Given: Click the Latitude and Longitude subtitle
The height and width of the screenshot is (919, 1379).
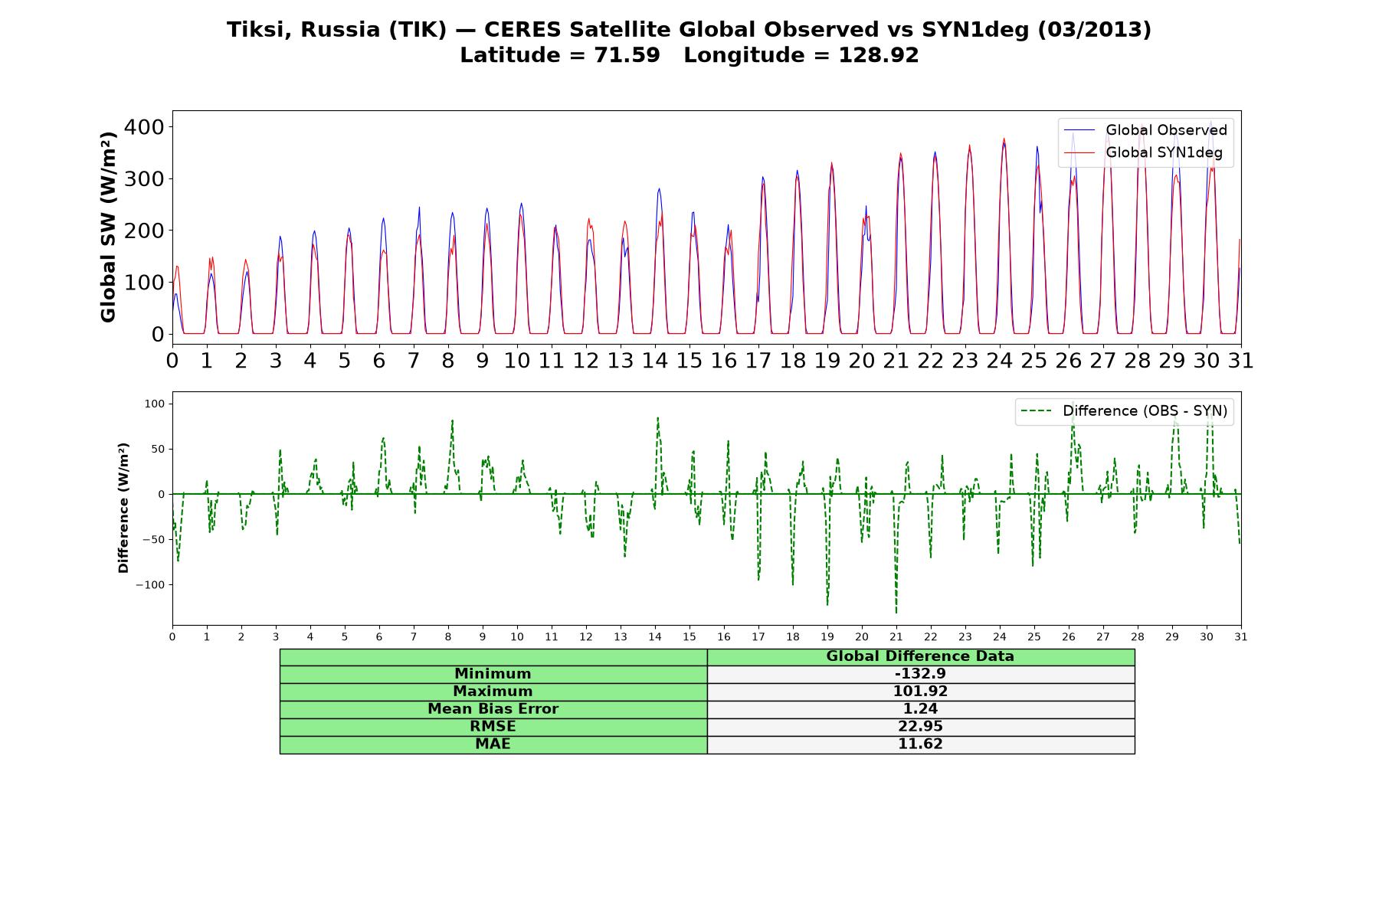Looking at the screenshot, I should [x=689, y=56].
